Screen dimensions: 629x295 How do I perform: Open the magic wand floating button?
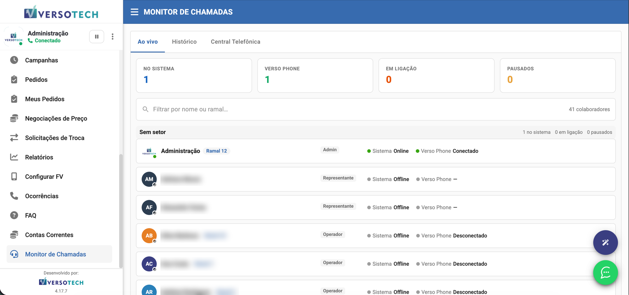coord(605,243)
